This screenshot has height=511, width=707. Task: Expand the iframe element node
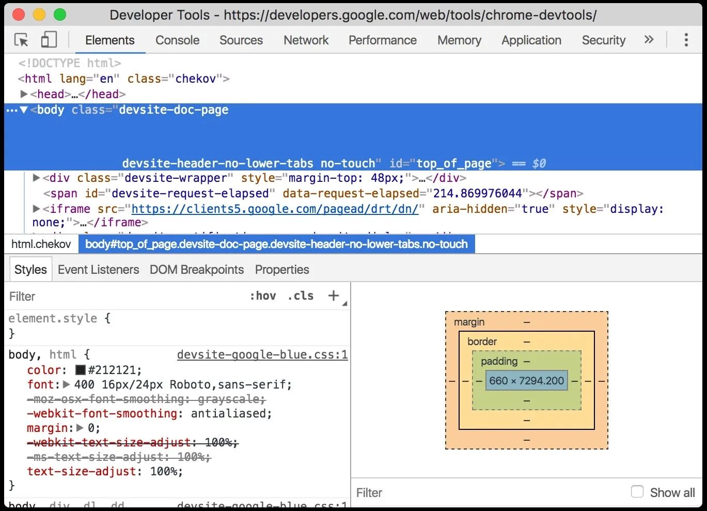(x=37, y=209)
